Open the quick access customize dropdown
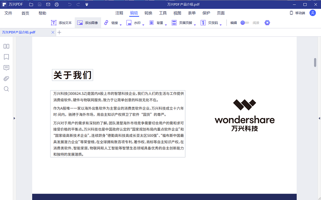 pos(87,4)
